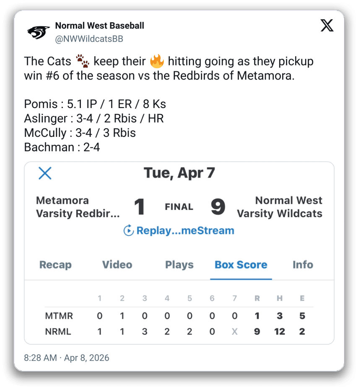Viewport: 358px width, 389px height.
Task: Select the Box Score tab
Action: pyautogui.click(x=241, y=265)
